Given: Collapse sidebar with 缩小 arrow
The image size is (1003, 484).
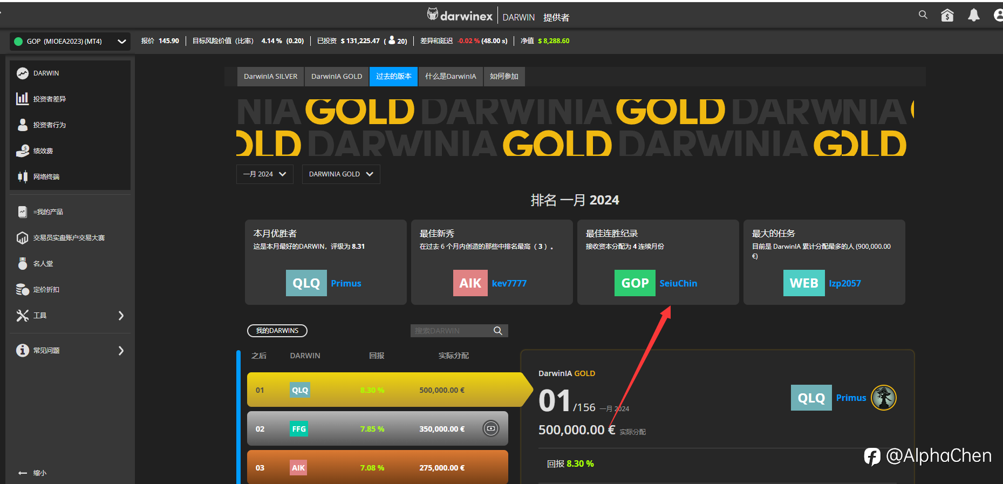Looking at the screenshot, I should coord(23,473).
